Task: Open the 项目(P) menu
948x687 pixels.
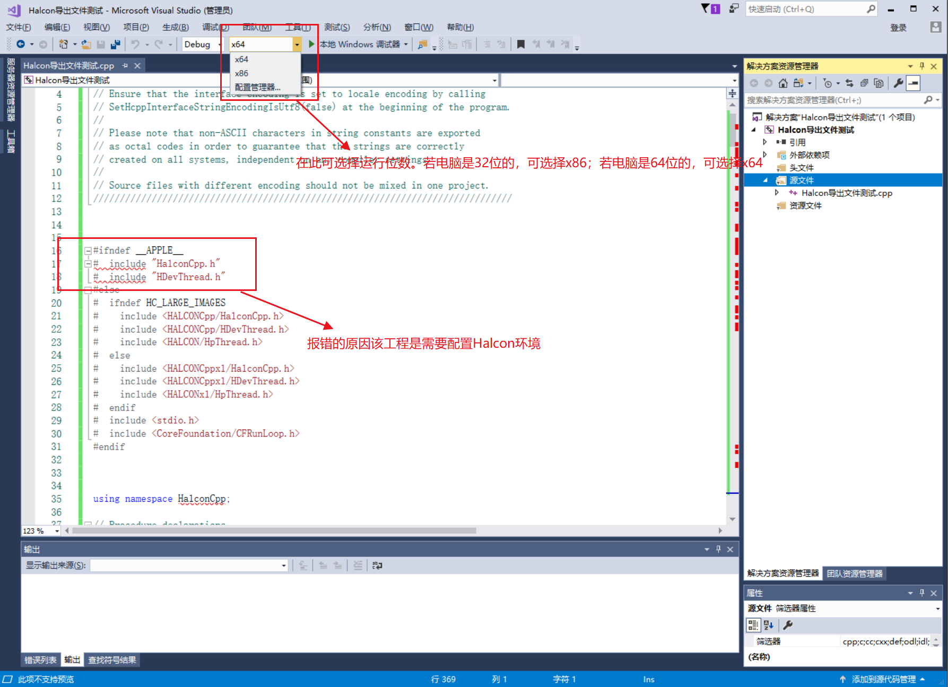Action: click(x=136, y=27)
